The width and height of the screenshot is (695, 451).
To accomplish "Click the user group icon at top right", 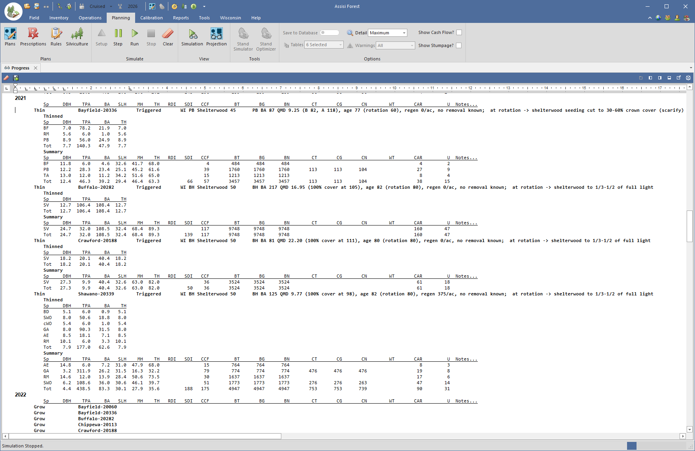I will [668, 18].
